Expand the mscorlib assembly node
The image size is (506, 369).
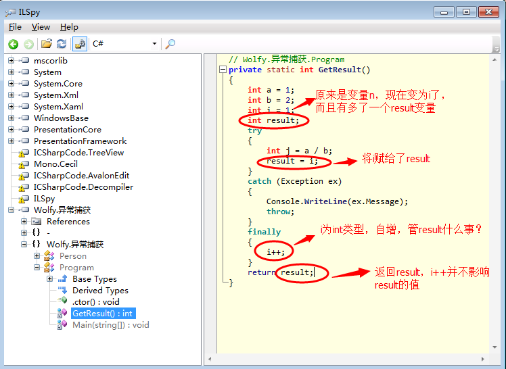[x=11, y=60]
